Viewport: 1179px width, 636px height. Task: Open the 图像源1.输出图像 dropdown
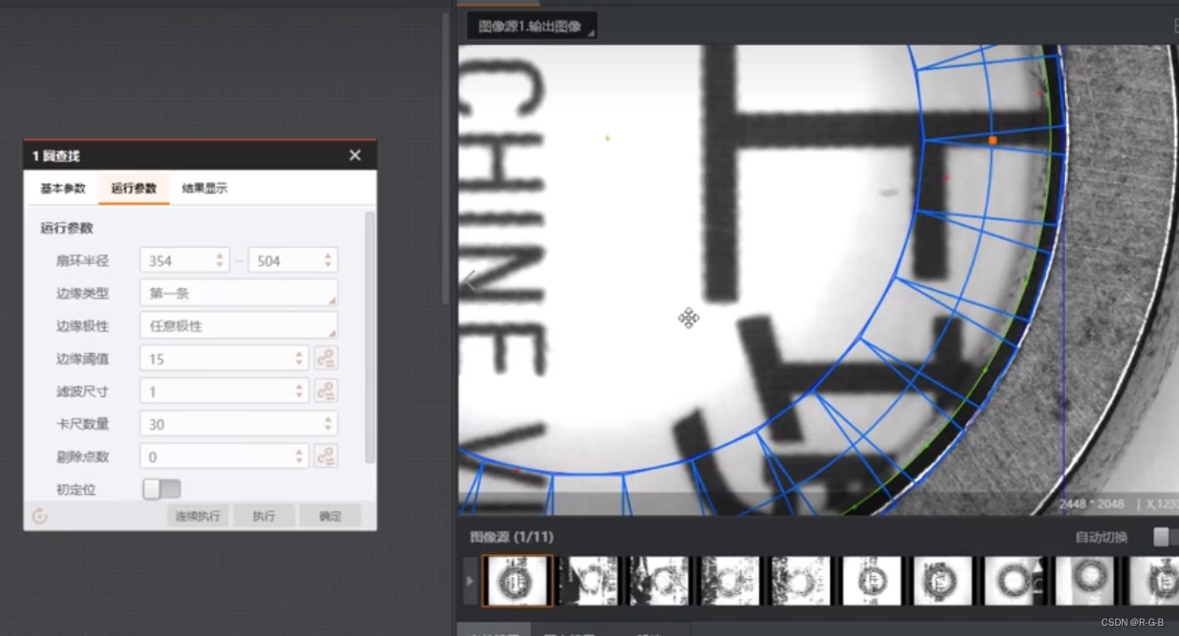[532, 26]
